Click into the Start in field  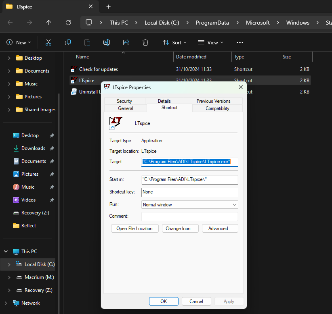click(189, 180)
